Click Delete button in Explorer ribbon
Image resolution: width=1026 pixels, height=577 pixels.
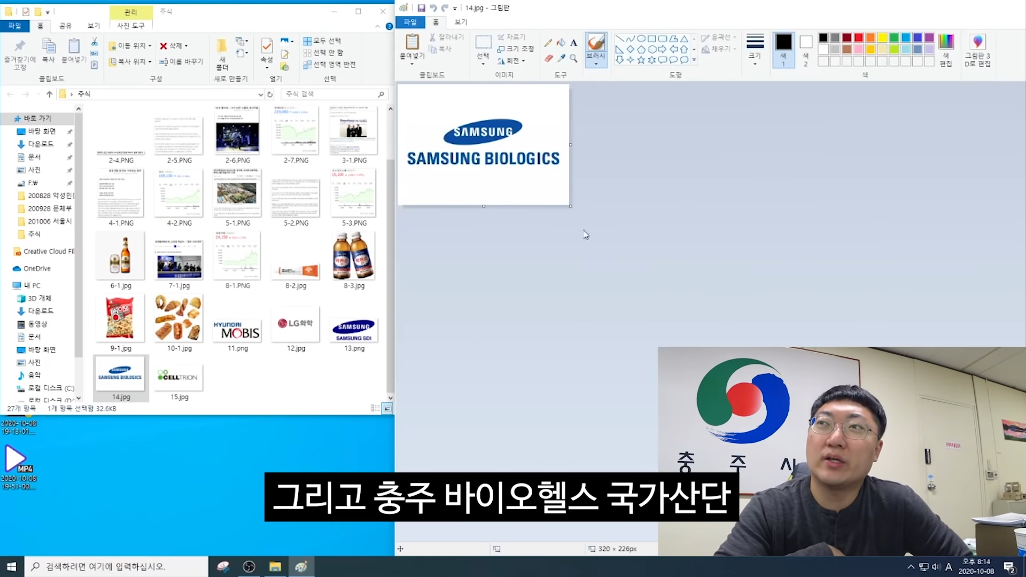pos(174,46)
